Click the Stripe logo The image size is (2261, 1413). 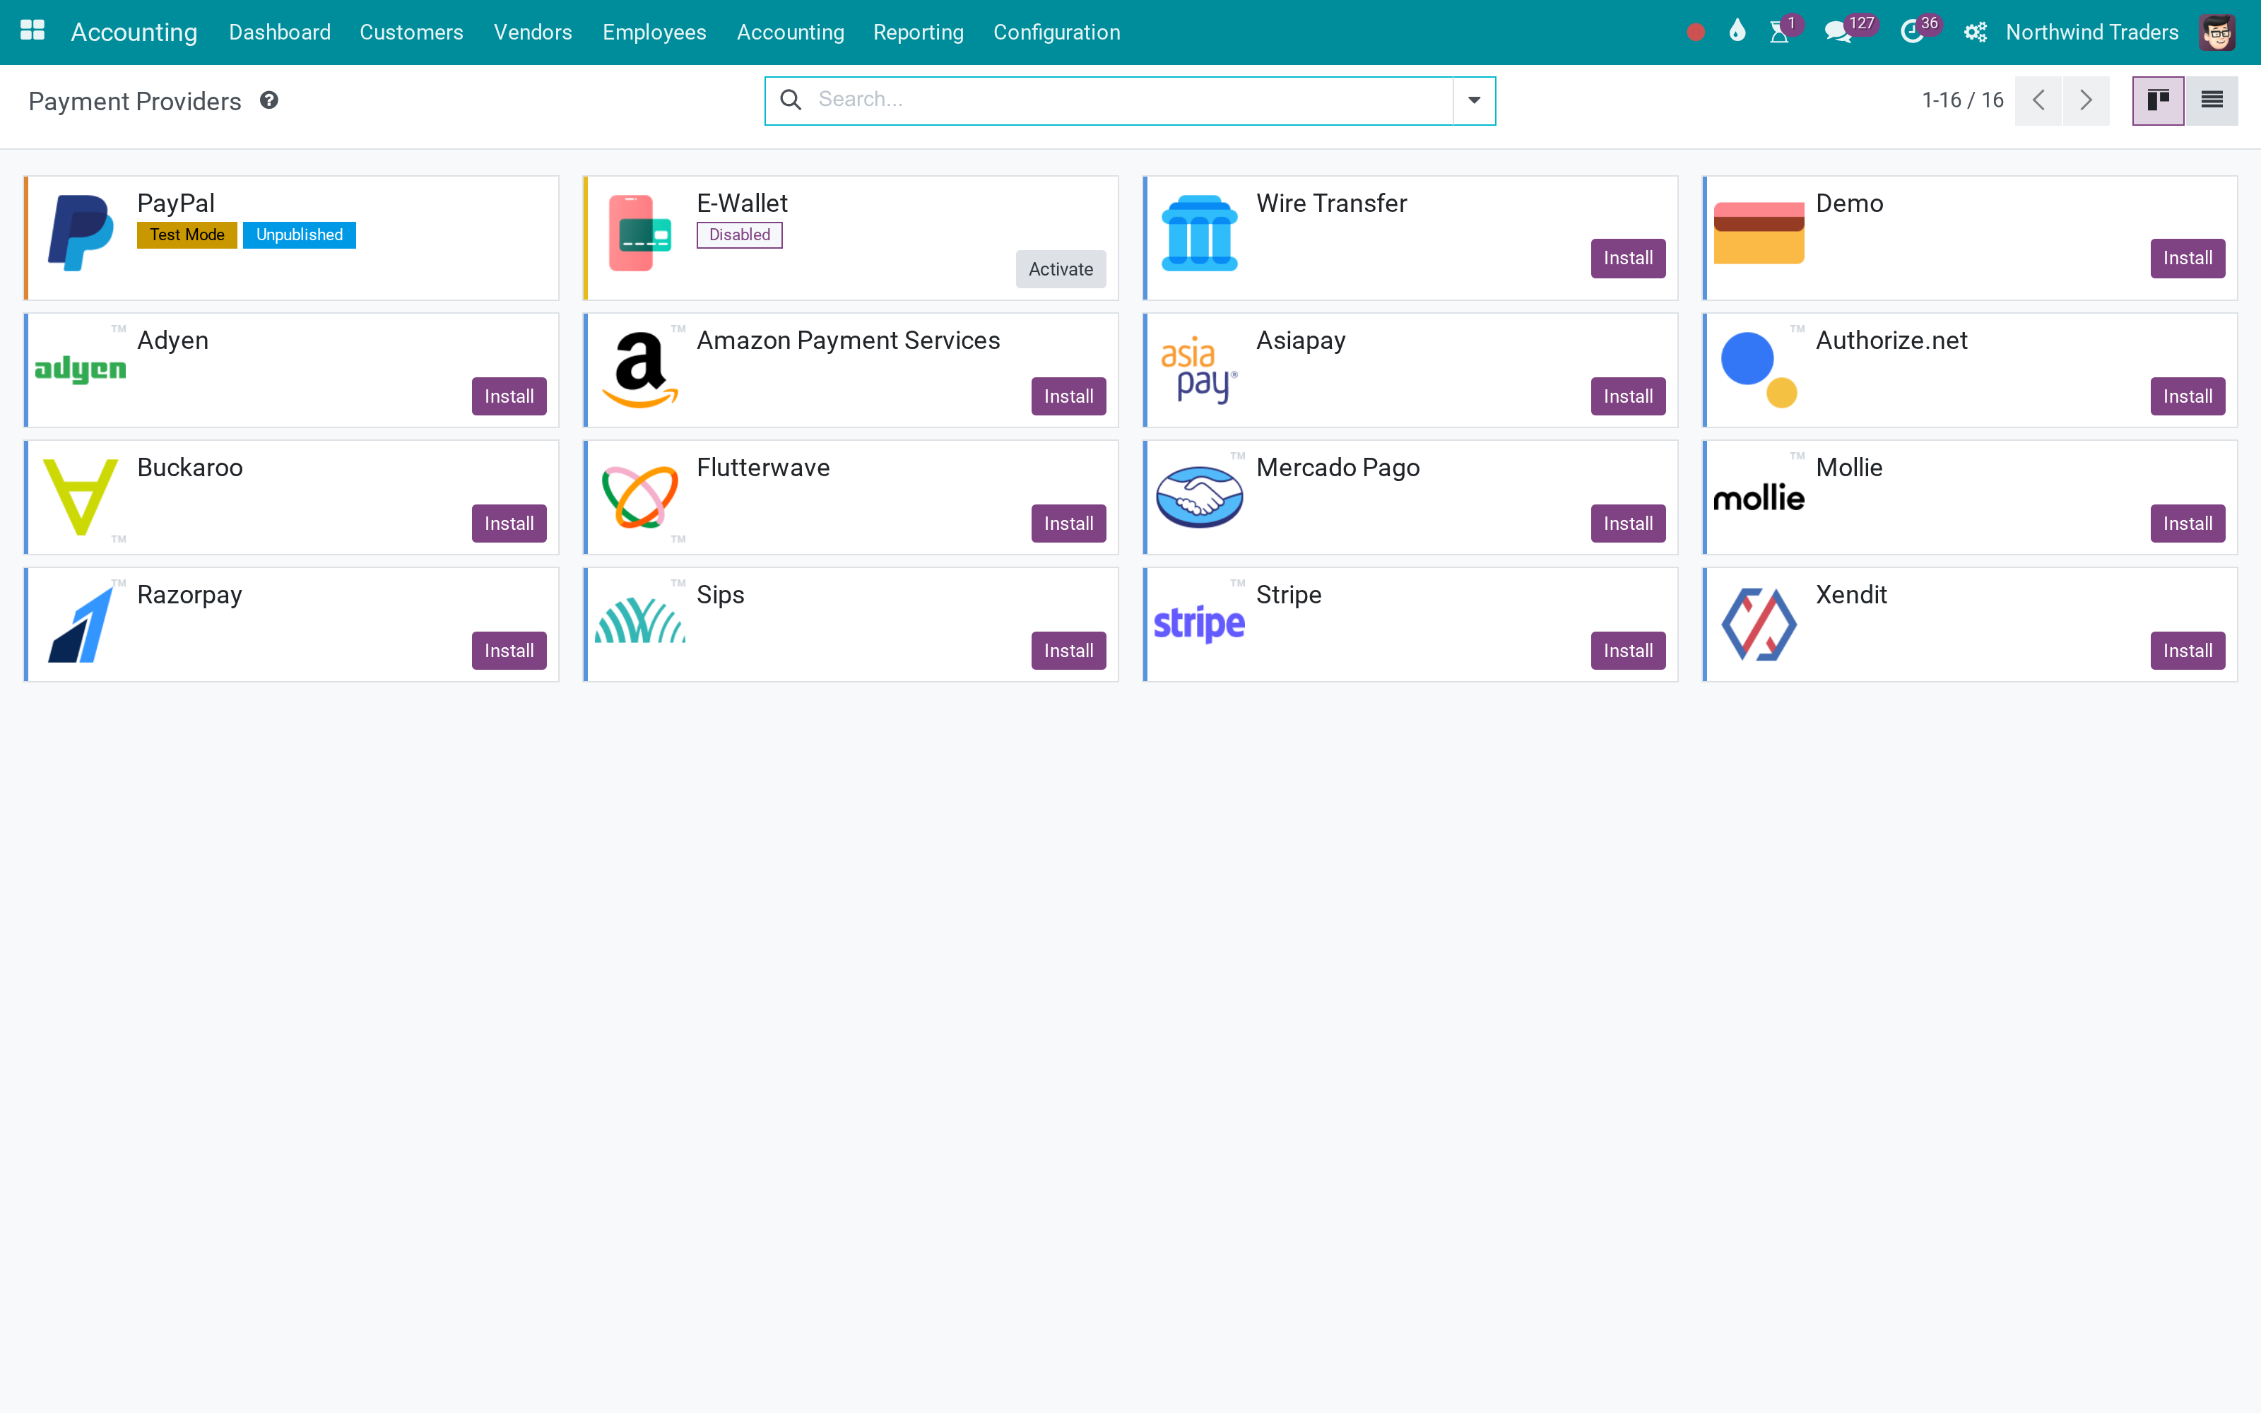[1200, 623]
